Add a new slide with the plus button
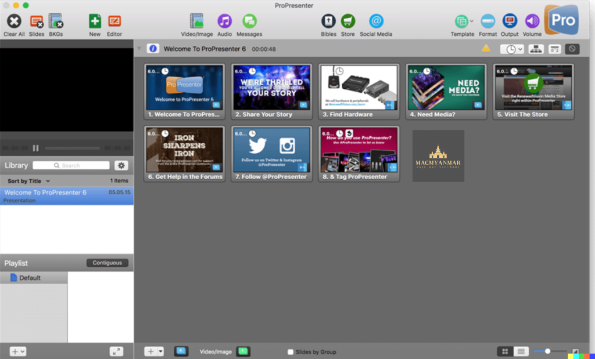 150,351
